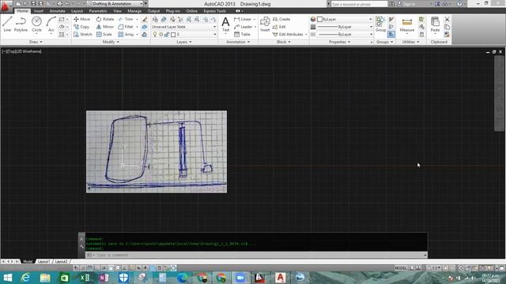Click the Paste clipboard button

[435, 24]
